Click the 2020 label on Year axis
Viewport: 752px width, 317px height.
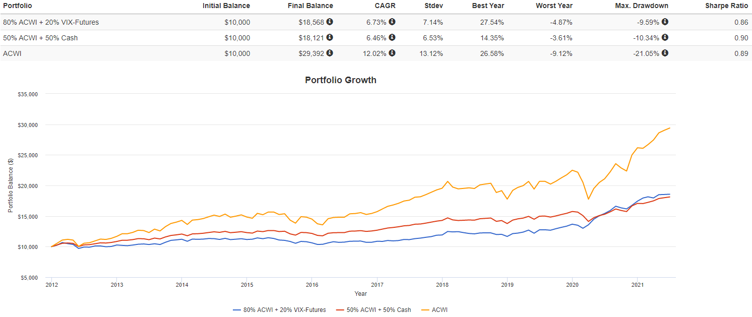coord(572,285)
